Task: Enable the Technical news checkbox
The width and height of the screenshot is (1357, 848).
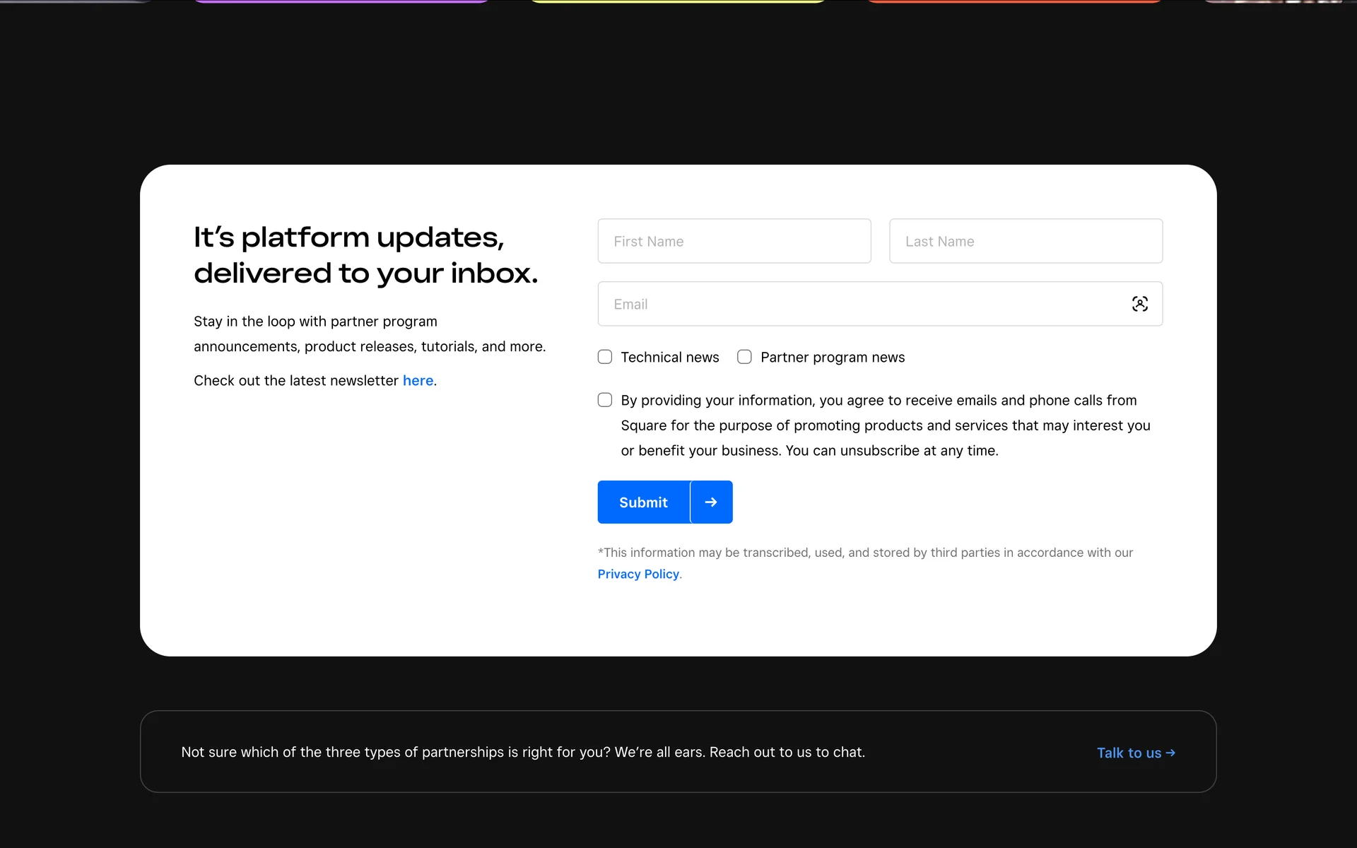Action: [605, 357]
